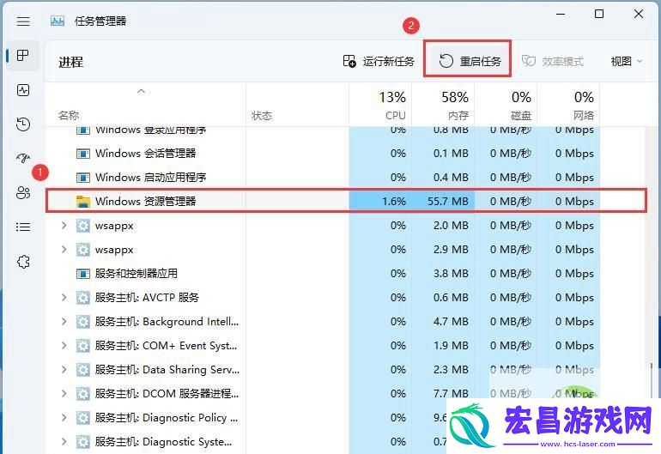
Task: Click 运行新任务 run new task button
Action: point(378,62)
